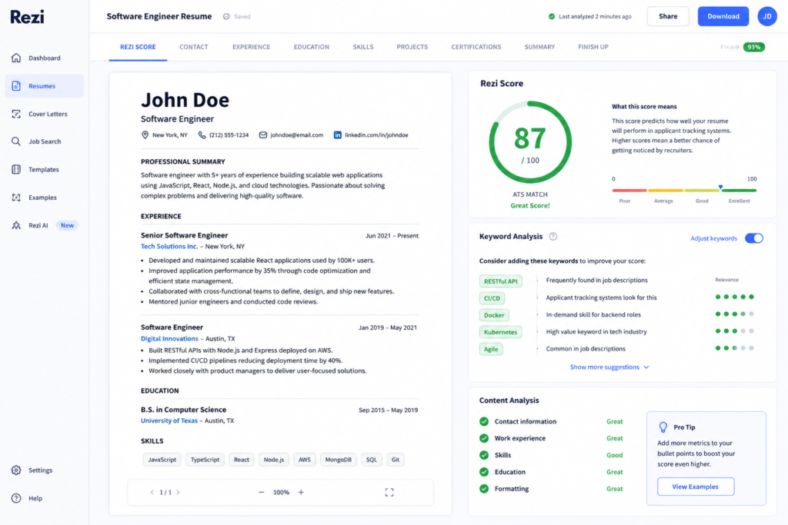Click the Help question mark icon
Screen dimensions: 788x525
click(x=16, y=498)
